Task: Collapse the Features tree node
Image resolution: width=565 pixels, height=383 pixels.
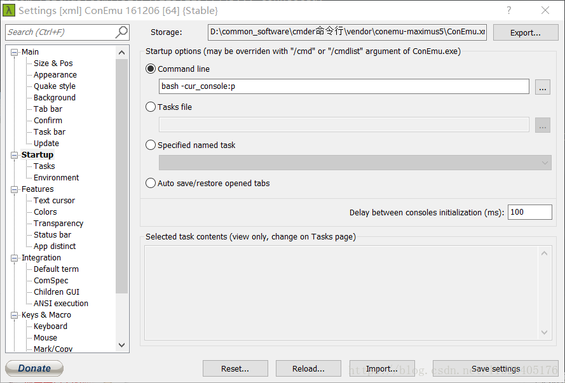Action: pos(15,189)
